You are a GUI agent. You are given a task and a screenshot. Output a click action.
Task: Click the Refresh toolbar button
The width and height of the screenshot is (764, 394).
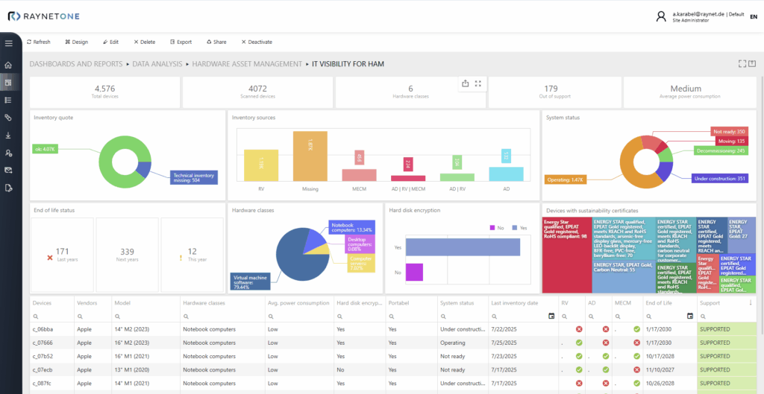[38, 42]
